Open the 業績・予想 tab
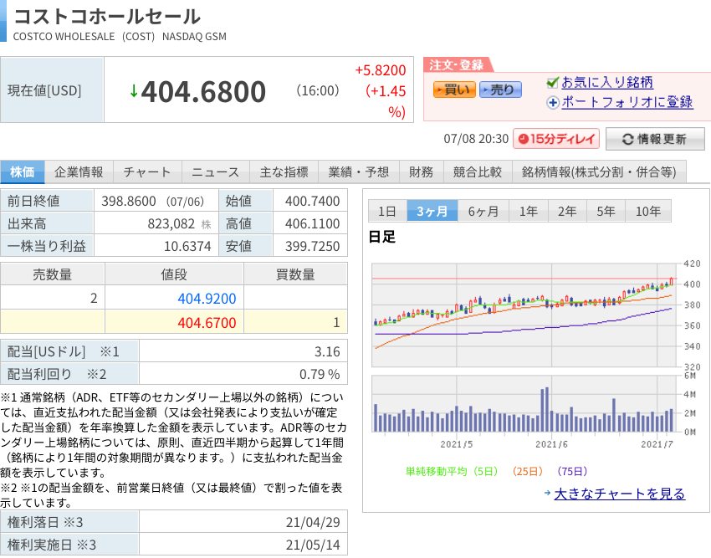 (x=359, y=172)
